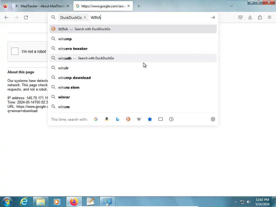Choose the winrar suggestion

pyautogui.click(x=133, y=97)
